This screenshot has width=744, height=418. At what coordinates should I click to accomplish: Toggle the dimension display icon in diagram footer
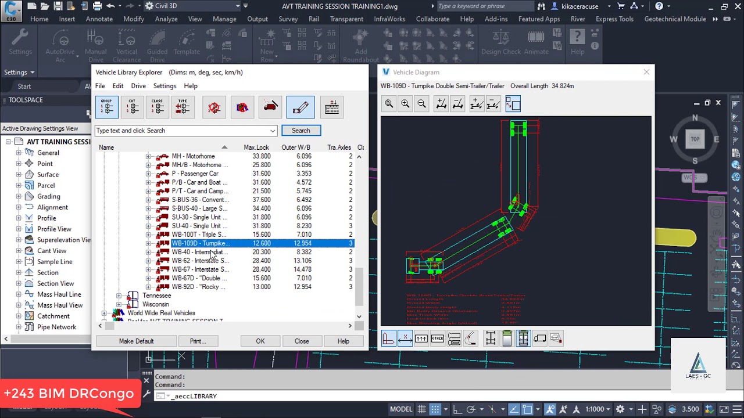coord(405,338)
